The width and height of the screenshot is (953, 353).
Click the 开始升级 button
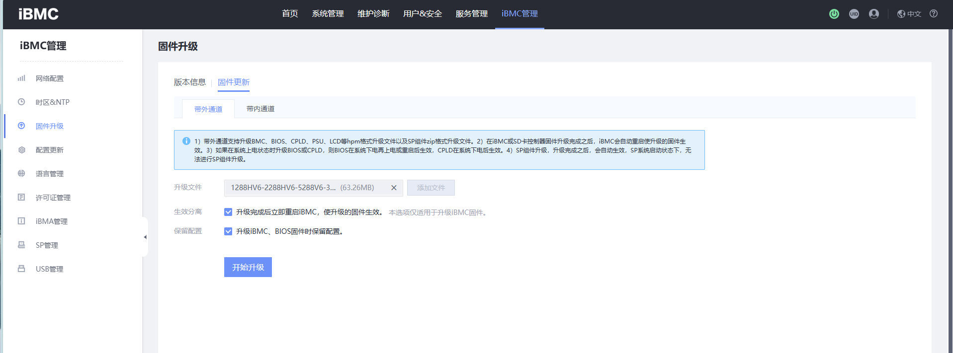248,267
